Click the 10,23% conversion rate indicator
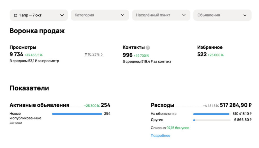This screenshot has width=259, height=148. click(x=94, y=55)
